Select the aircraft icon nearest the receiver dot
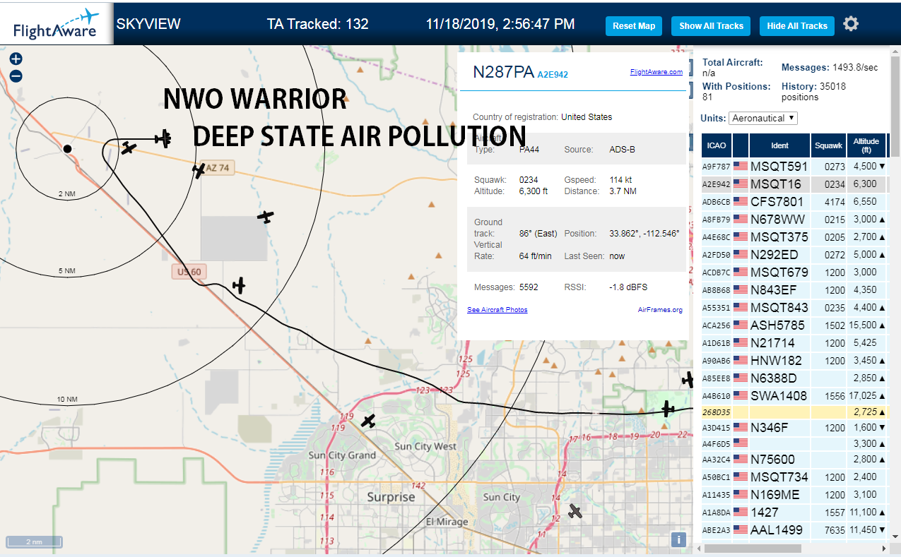This screenshot has height=557, width=901. coord(128,148)
